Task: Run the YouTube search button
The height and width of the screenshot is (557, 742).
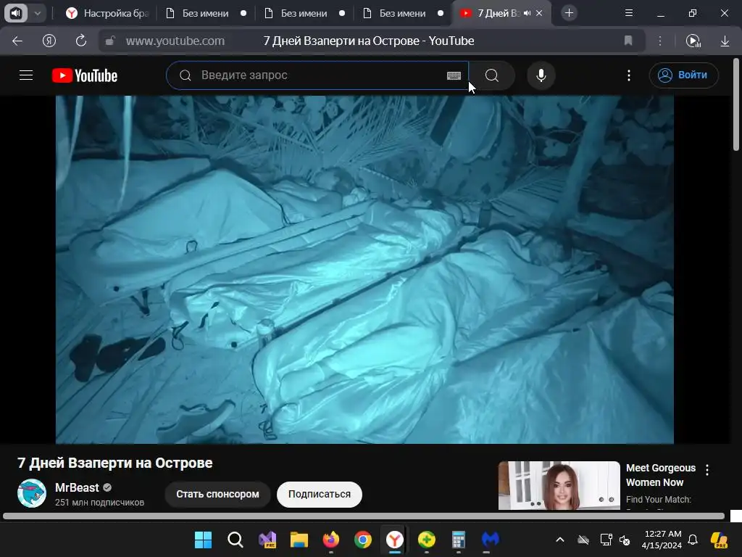Action: [492, 75]
